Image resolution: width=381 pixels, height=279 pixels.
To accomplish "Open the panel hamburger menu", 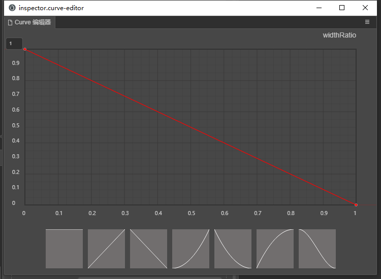I will pos(367,22).
